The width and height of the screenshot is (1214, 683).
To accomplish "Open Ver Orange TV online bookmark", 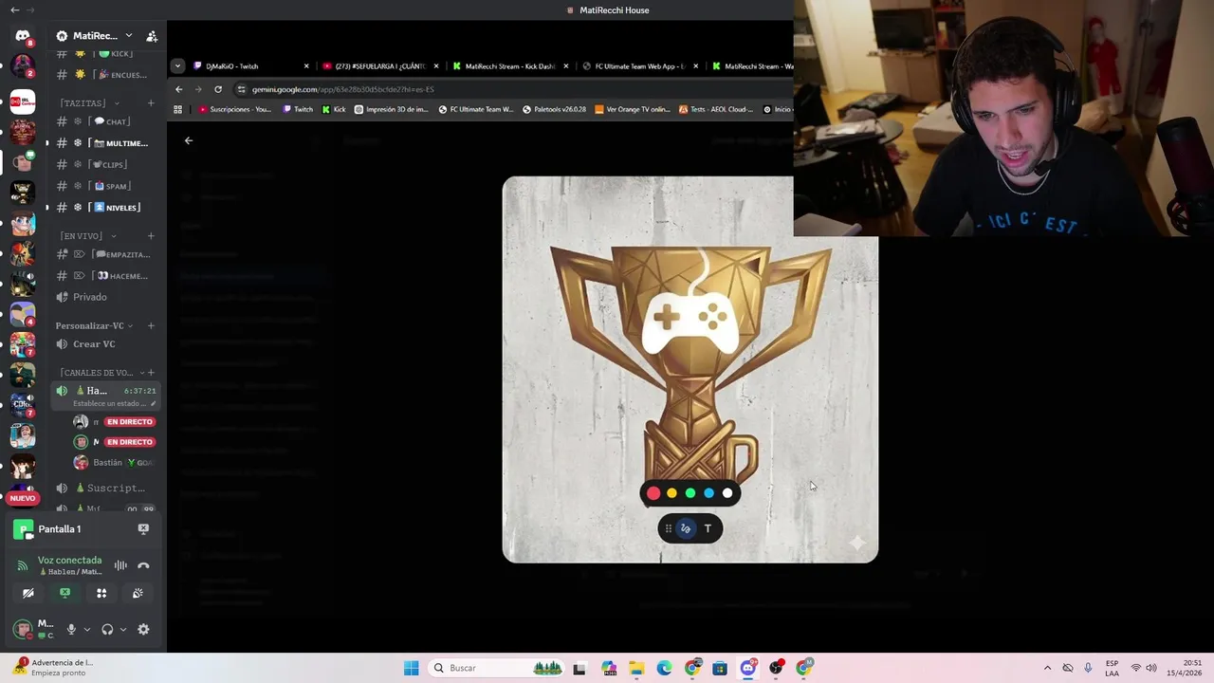I will point(633,109).
